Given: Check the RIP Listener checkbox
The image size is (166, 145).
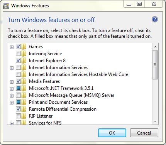Looking at the screenshot, I should 18,116.
